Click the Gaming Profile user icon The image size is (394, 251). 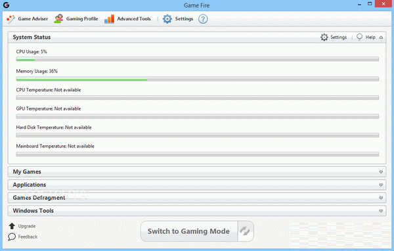(x=58, y=19)
